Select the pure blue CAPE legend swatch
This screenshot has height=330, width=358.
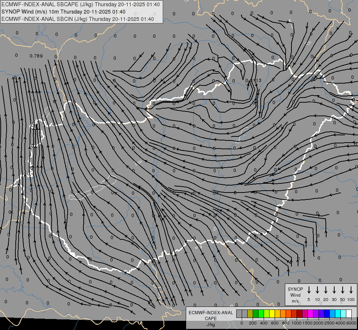click(327, 313)
